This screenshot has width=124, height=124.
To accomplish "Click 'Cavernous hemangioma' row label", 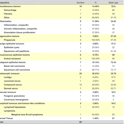I will click(16, 100).
